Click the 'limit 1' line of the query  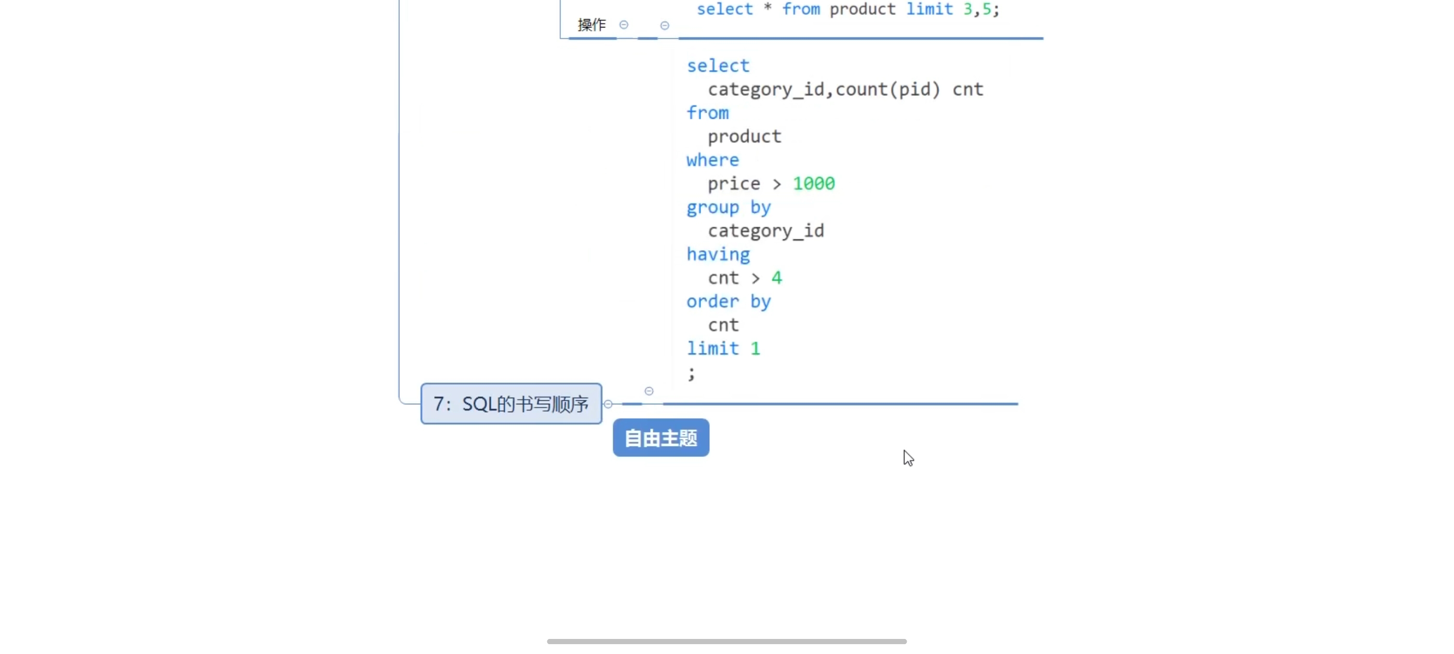coord(723,349)
